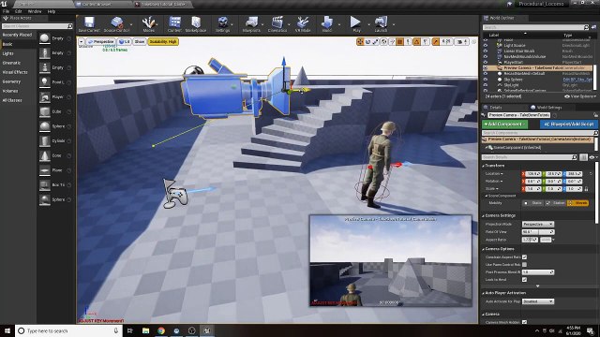The image size is (600, 337).
Task: Open the Edit menu
Action: (x=19, y=11)
